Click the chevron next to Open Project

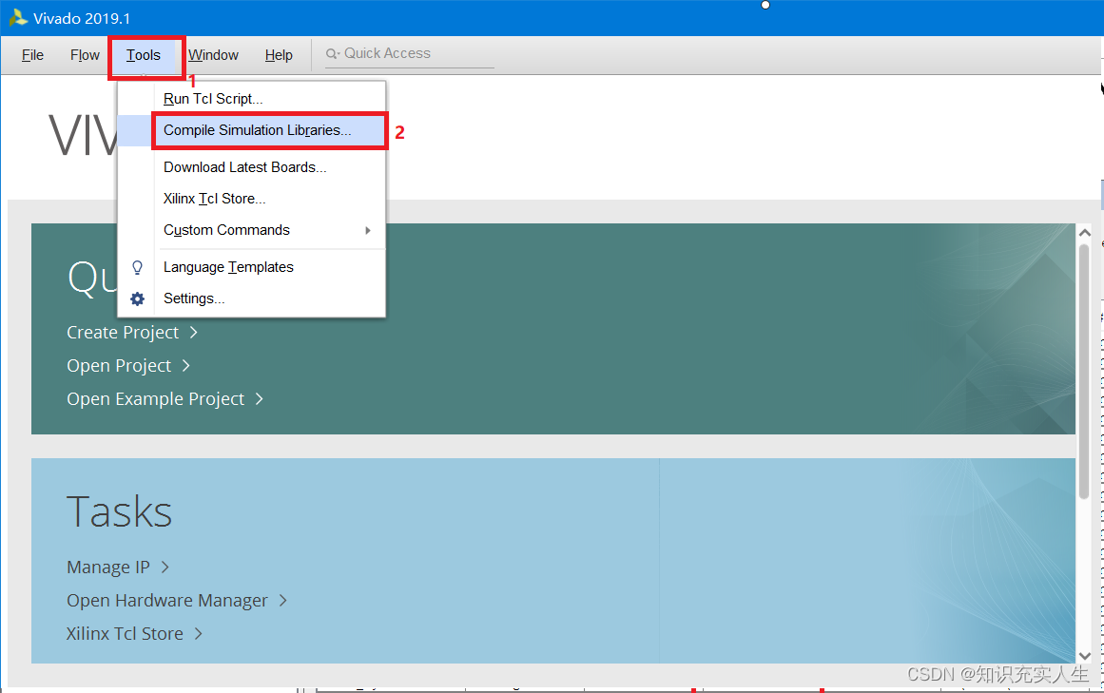[x=185, y=365]
